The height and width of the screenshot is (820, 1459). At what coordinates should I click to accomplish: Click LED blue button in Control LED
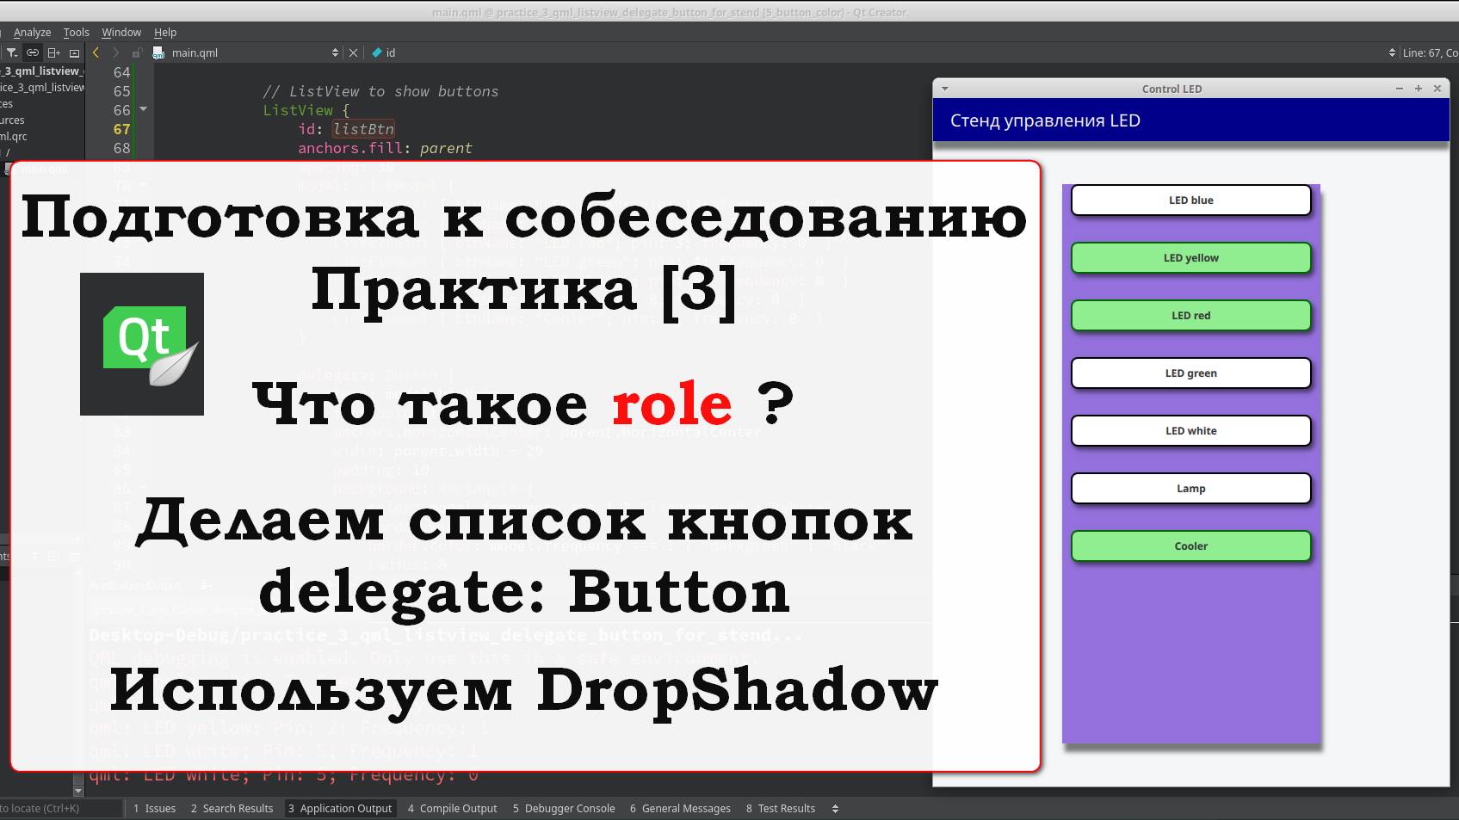click(x=1191, y=200)
